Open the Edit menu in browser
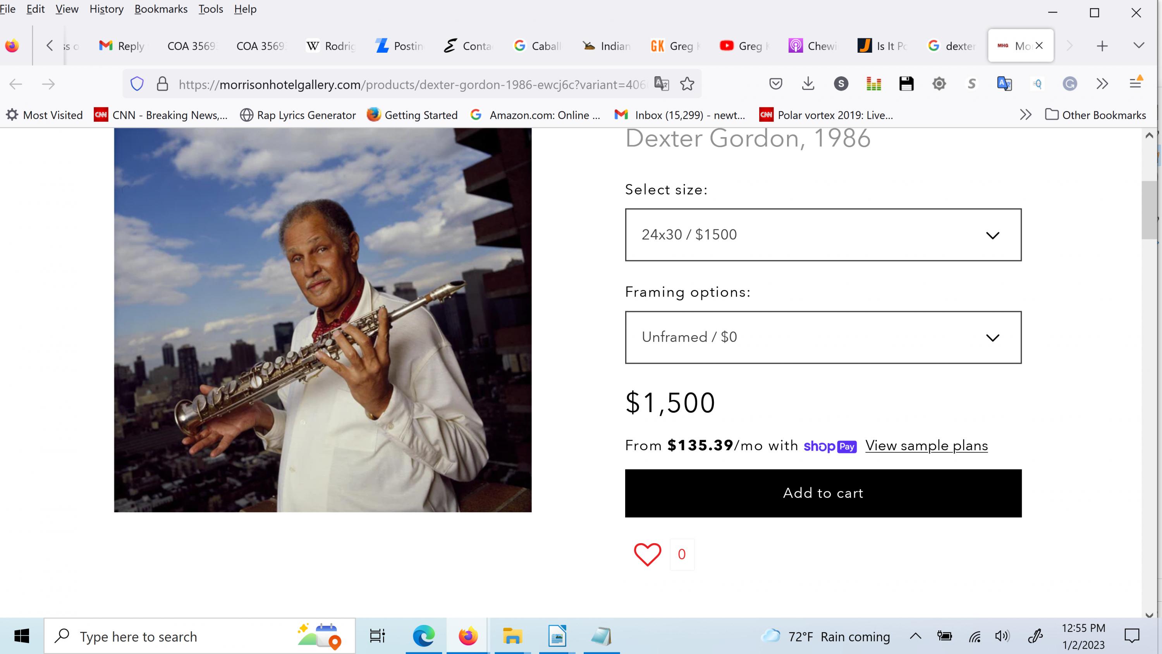Screen dimensions: 1162x654 point(35,9)
